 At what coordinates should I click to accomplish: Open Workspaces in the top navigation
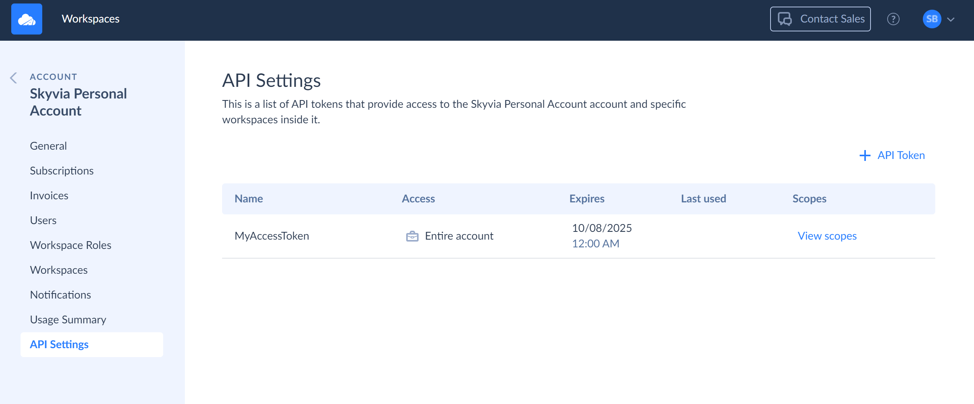pyautogui.click(x=91, y=19)
